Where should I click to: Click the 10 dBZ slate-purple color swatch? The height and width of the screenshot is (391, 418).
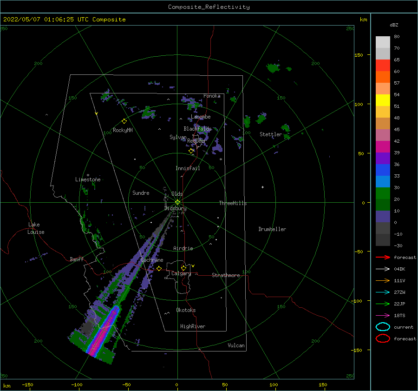coord(383,217)
